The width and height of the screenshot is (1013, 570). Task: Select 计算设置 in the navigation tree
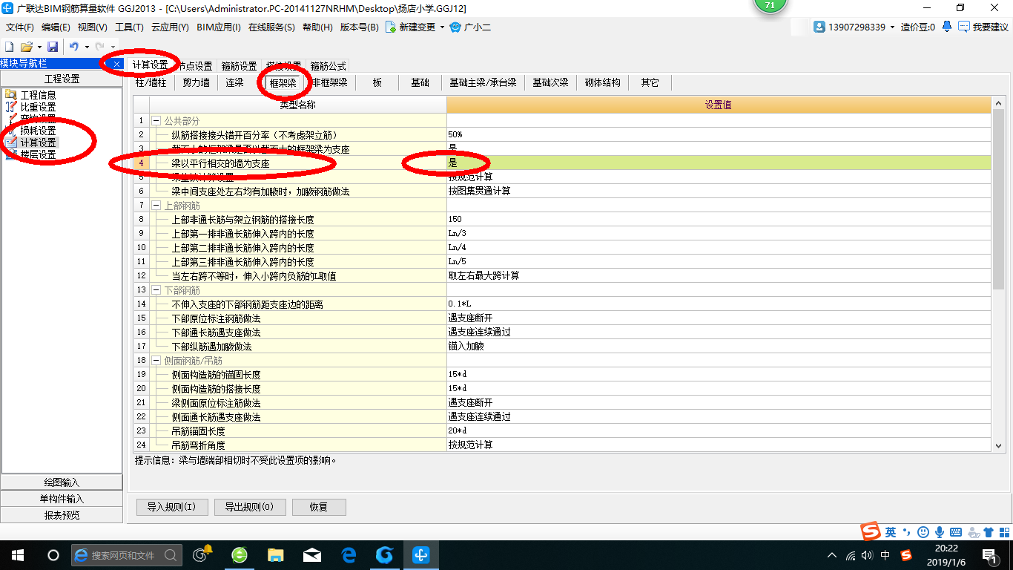coord(38,142)
